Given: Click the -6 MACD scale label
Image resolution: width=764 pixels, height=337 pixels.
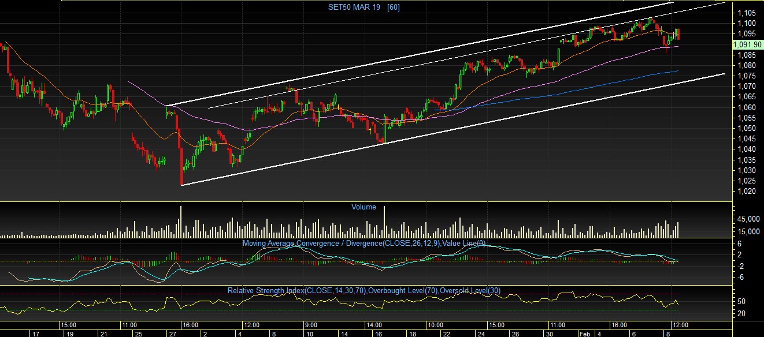Looking at the screenshot, I should click(x=741, y=277).
